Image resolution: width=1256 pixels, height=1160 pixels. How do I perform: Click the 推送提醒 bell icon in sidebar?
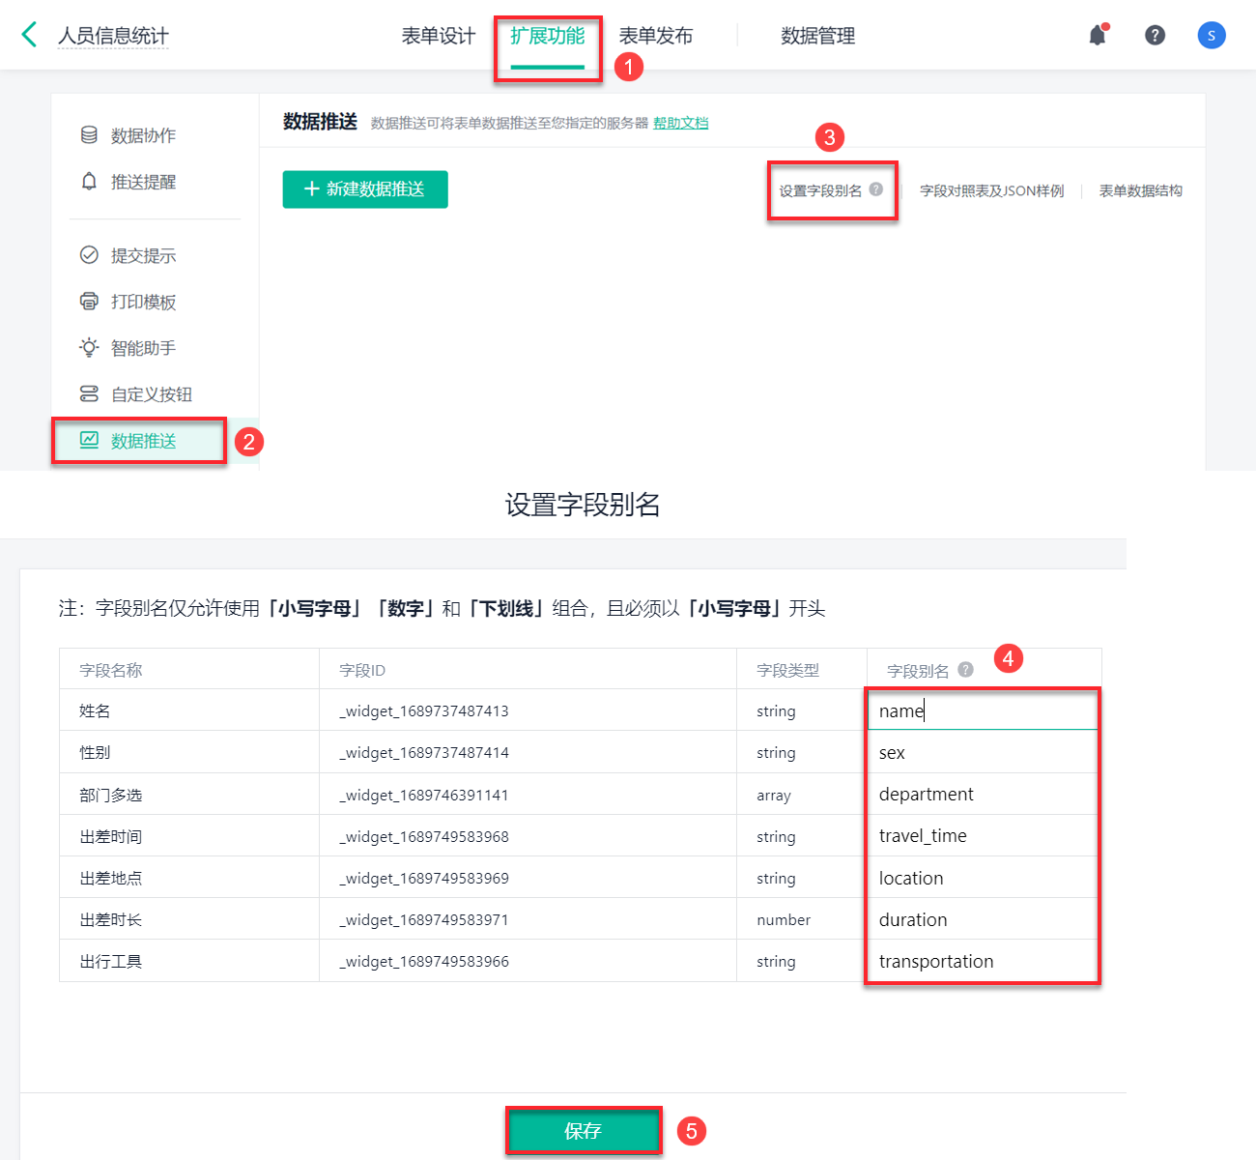point(89,181)
